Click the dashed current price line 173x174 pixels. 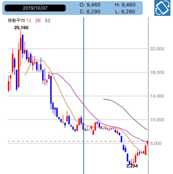tap(78, 141)
